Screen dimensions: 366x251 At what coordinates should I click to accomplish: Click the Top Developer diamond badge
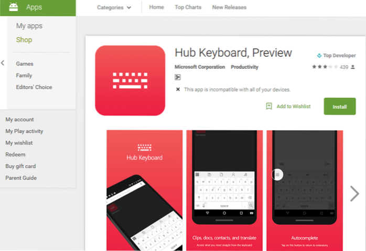coord(319,56)
